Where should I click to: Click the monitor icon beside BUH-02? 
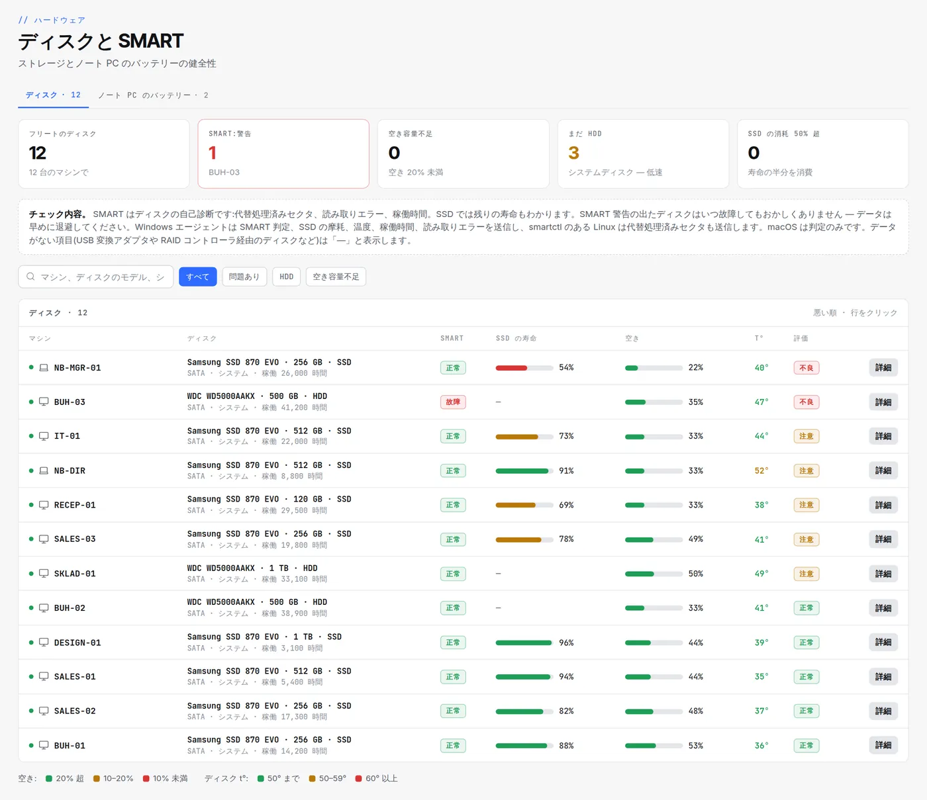(x=44, y=608)
